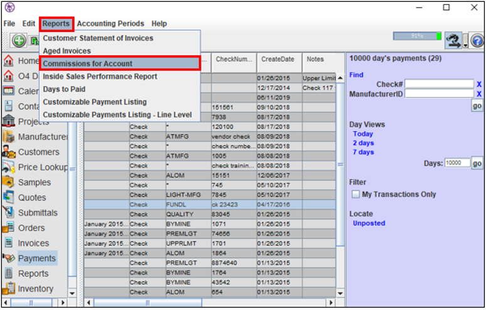Image resolution: width=486 pixels, height=310 pixels.
Task: Click the Check# input field
Action: tap(439, 84)
